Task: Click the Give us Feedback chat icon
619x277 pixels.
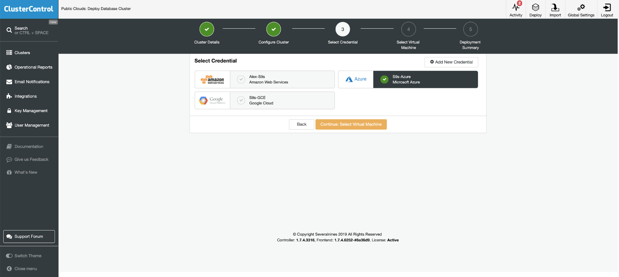Action: 9,160
